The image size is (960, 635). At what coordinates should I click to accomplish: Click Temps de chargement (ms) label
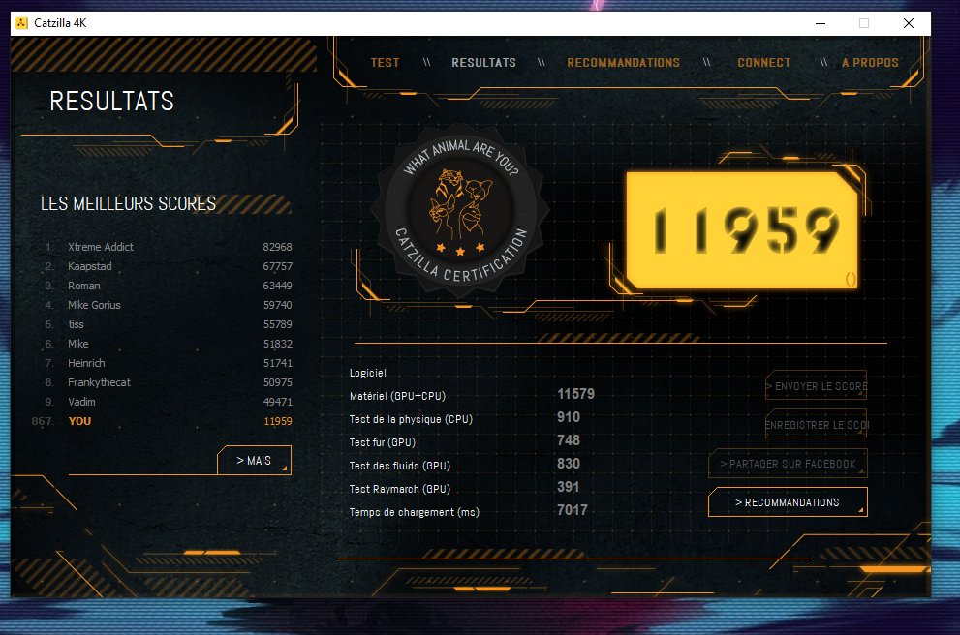coord(414,512)
